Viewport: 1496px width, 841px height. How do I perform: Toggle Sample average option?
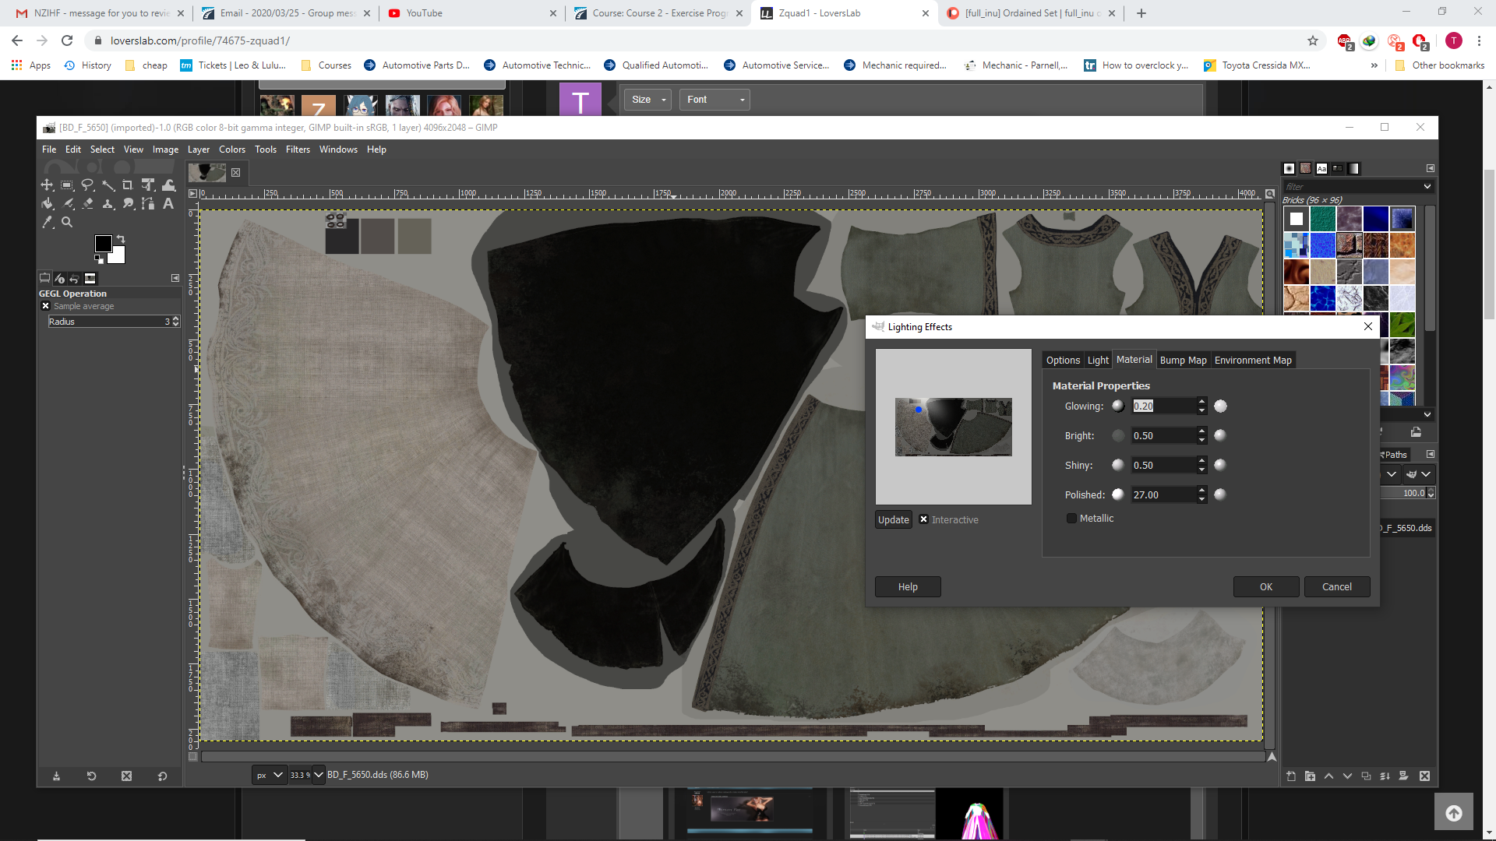coord(46,306)
